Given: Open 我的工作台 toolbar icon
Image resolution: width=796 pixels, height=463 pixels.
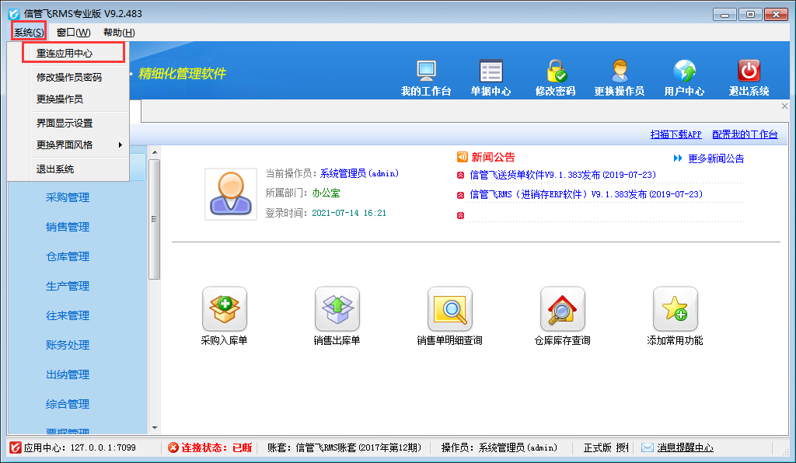Looking at the screenshot, I should click(426, 71).
